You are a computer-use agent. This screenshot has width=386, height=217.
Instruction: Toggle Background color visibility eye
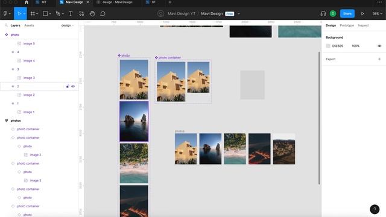pos(379,46)
